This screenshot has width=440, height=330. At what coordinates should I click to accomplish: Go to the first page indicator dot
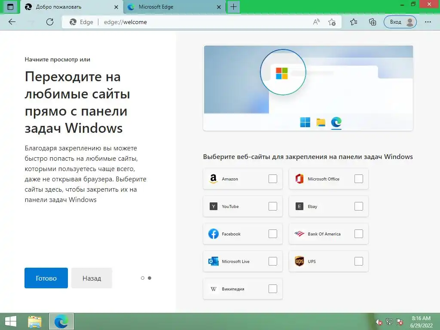tap(143, 278)
